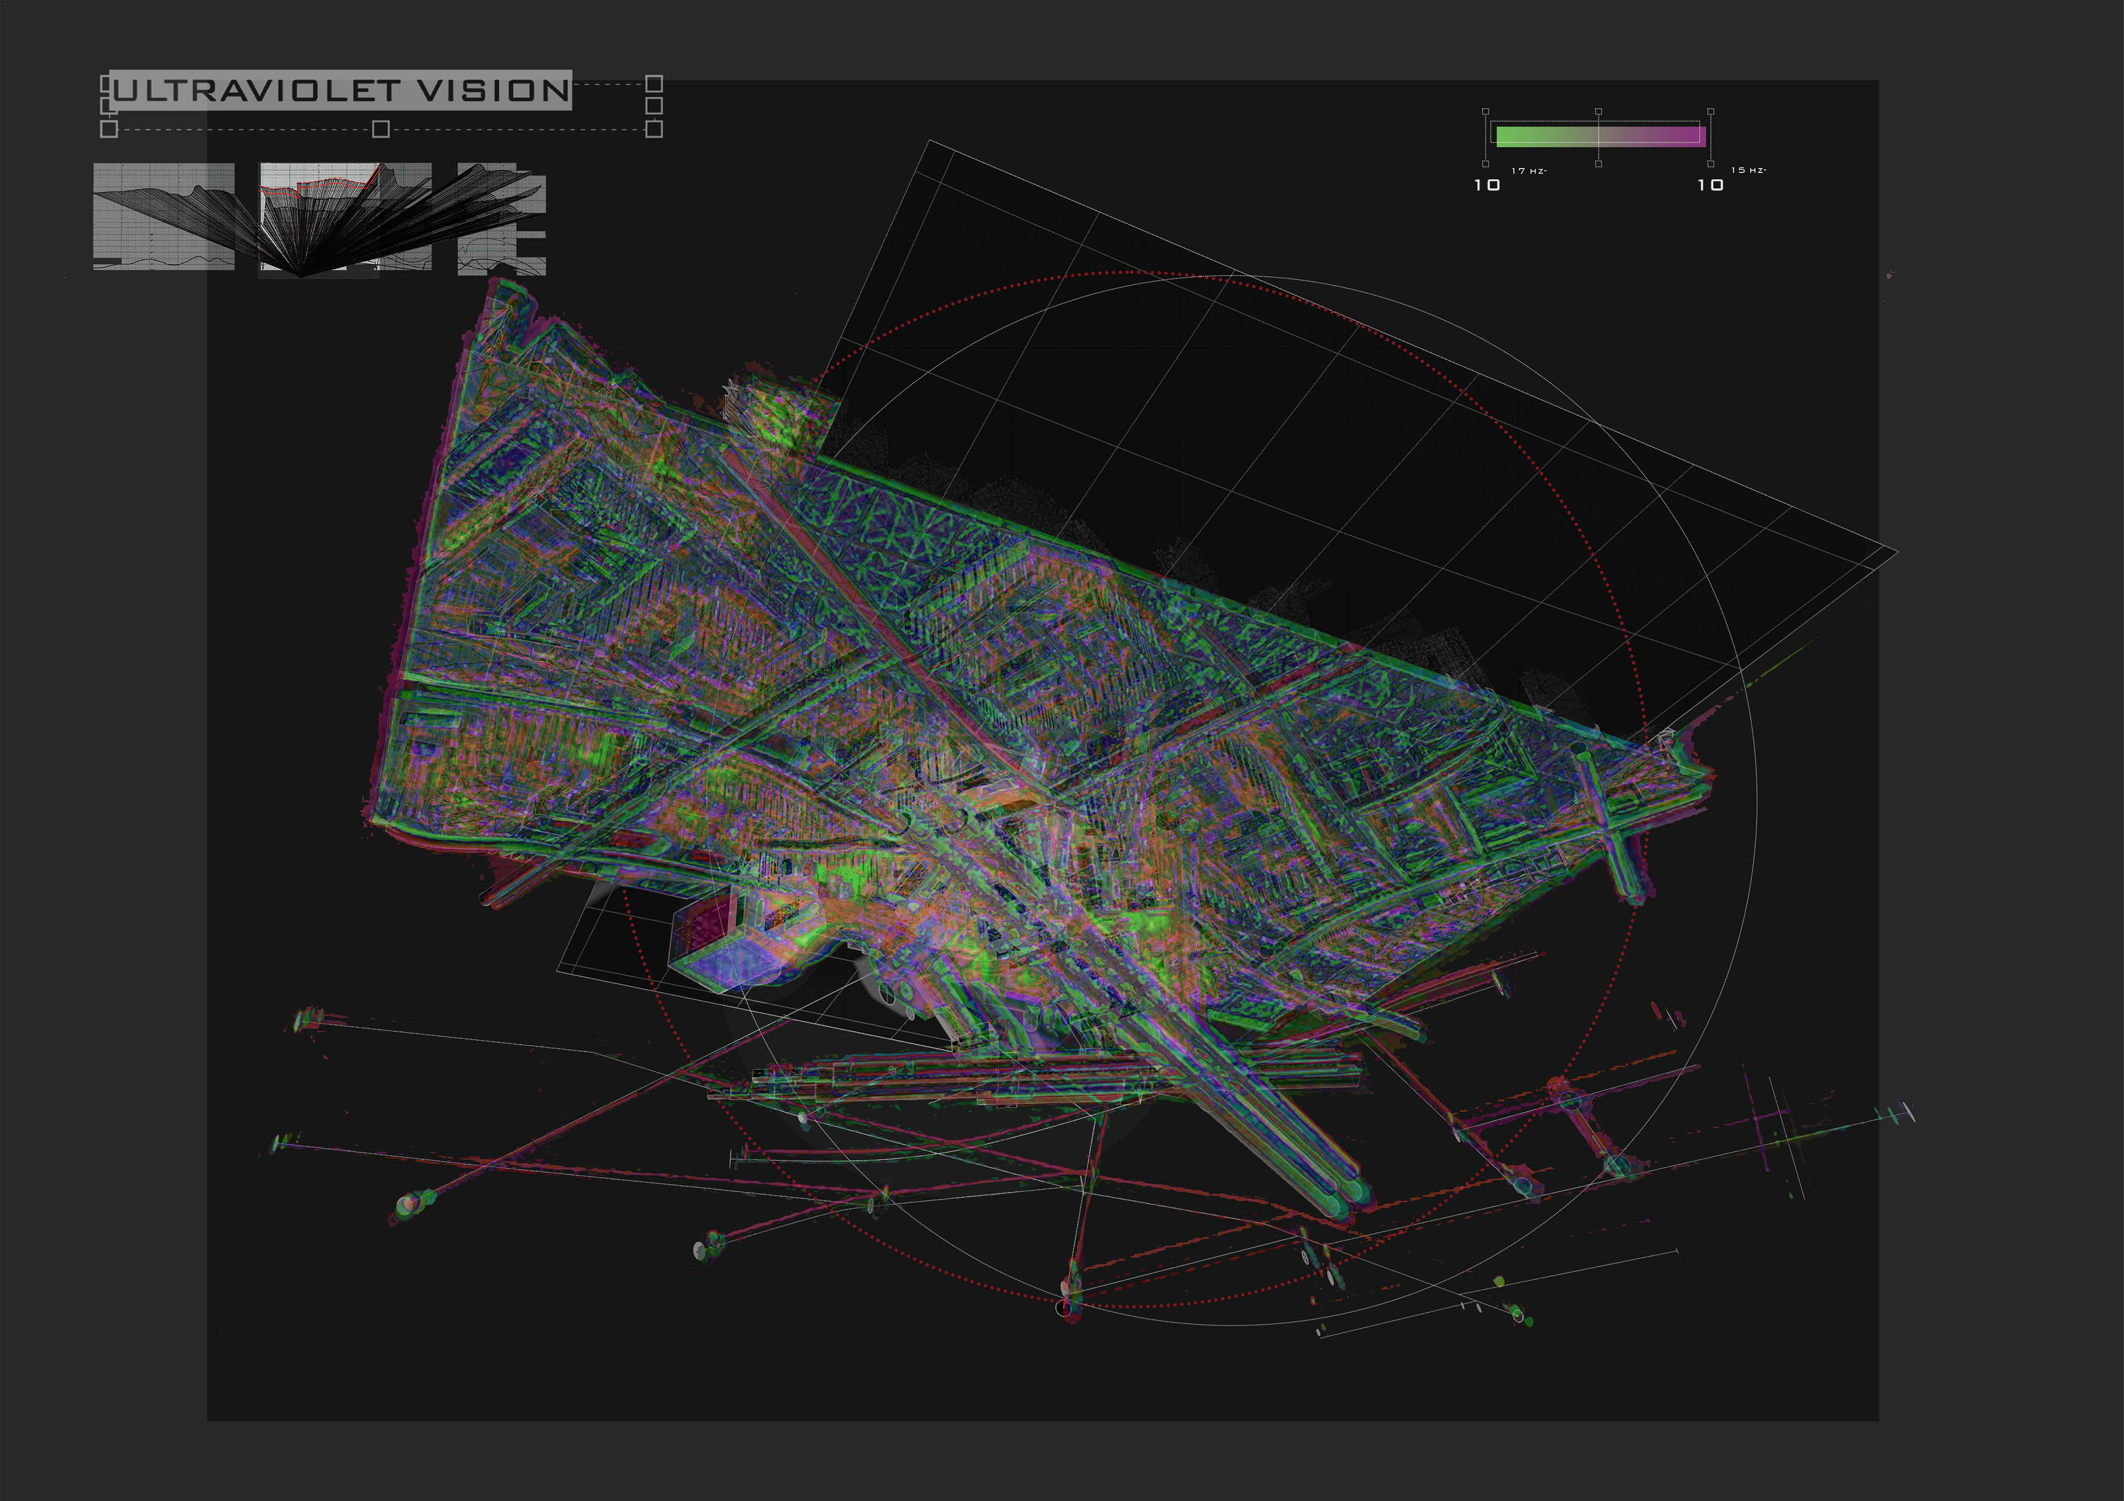This screenshot has height=1501, width=2124.
Task: Click the top-right square handle of title frame
Action: (654, 83)
